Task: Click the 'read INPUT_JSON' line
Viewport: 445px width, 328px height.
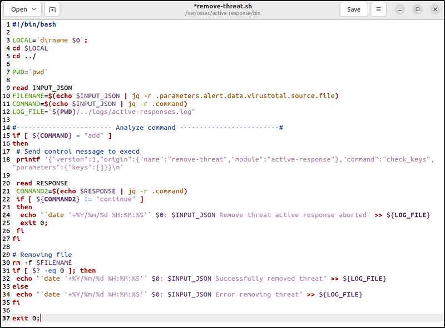Action: coord(42,88)
